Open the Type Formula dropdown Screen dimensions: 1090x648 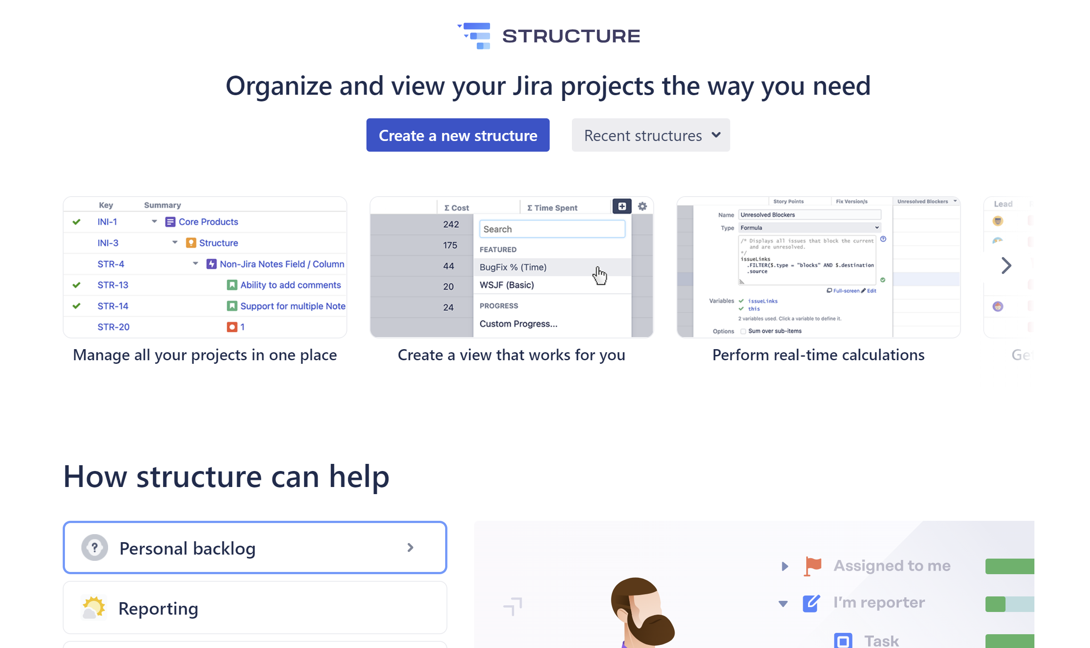coord(808,227)
